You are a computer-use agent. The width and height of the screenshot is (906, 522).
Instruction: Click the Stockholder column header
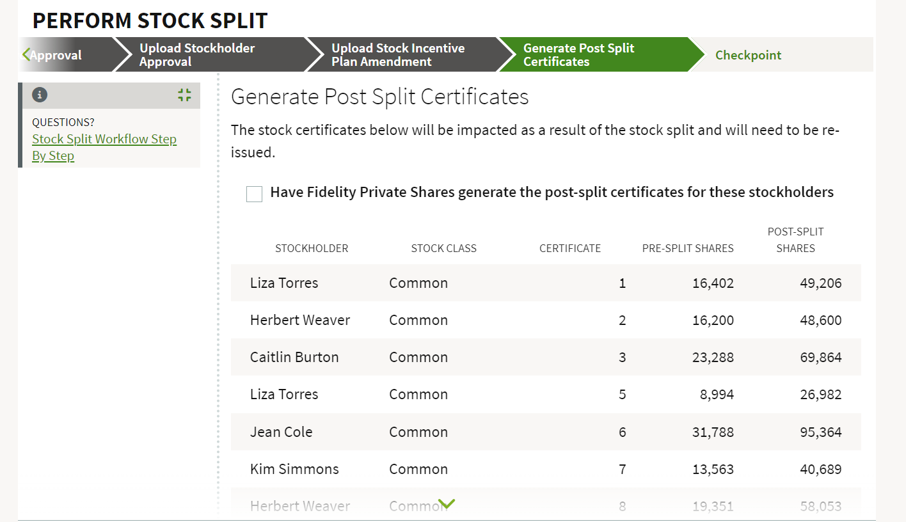point(312,248)
